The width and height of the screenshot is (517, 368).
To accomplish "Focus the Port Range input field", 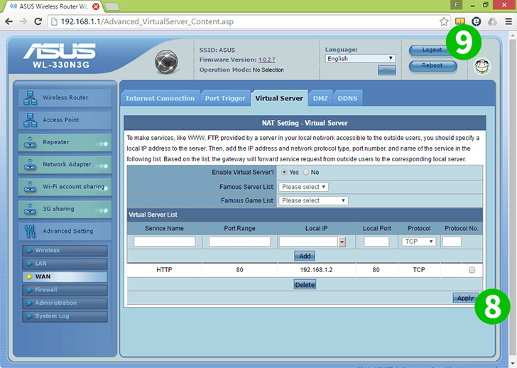I will point(240,242).
